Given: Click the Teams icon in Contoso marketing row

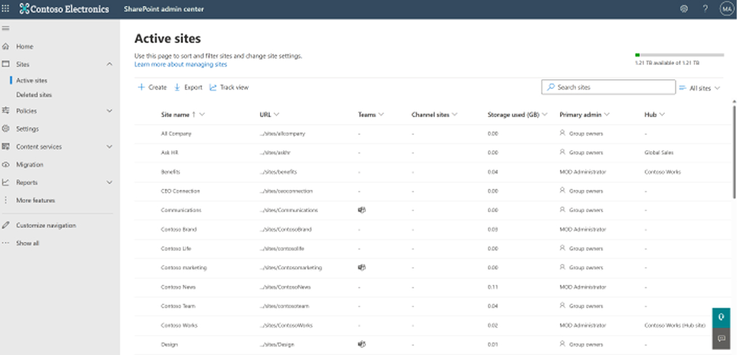Looking at the screenshot, I should click(x=361, y=268).
